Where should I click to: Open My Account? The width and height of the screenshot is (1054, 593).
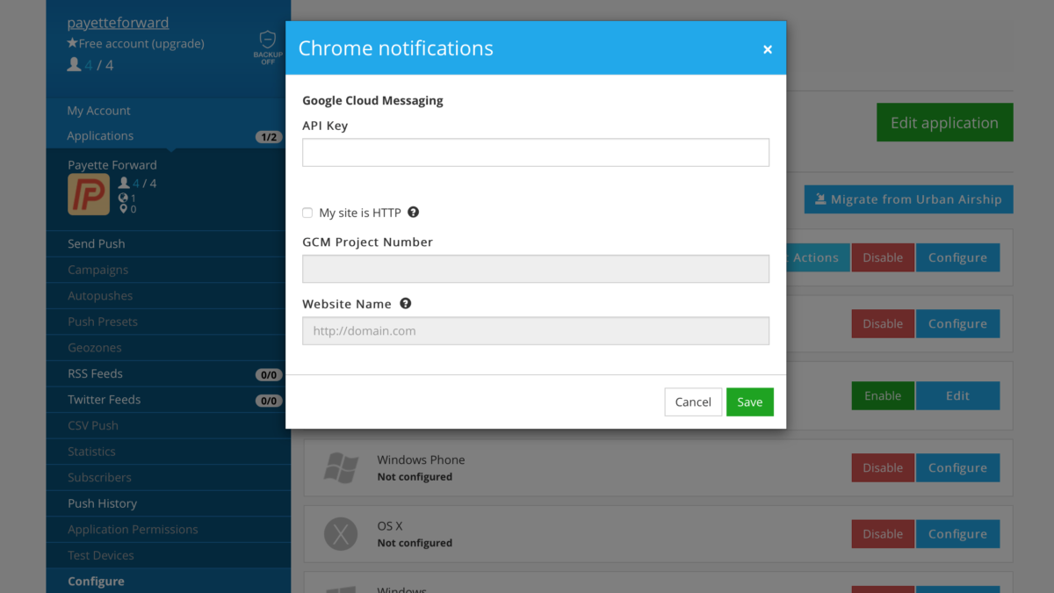98,111
